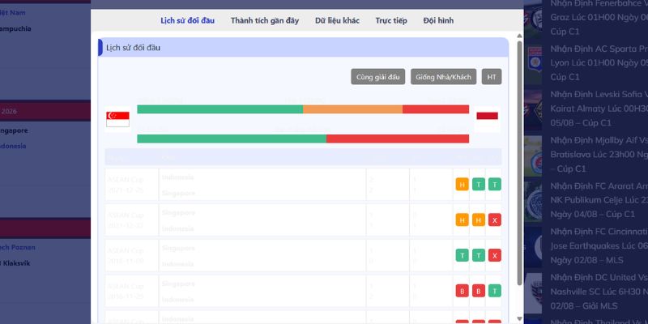Click Indonesia team name in 2021-12-25 row

point(177,177)
